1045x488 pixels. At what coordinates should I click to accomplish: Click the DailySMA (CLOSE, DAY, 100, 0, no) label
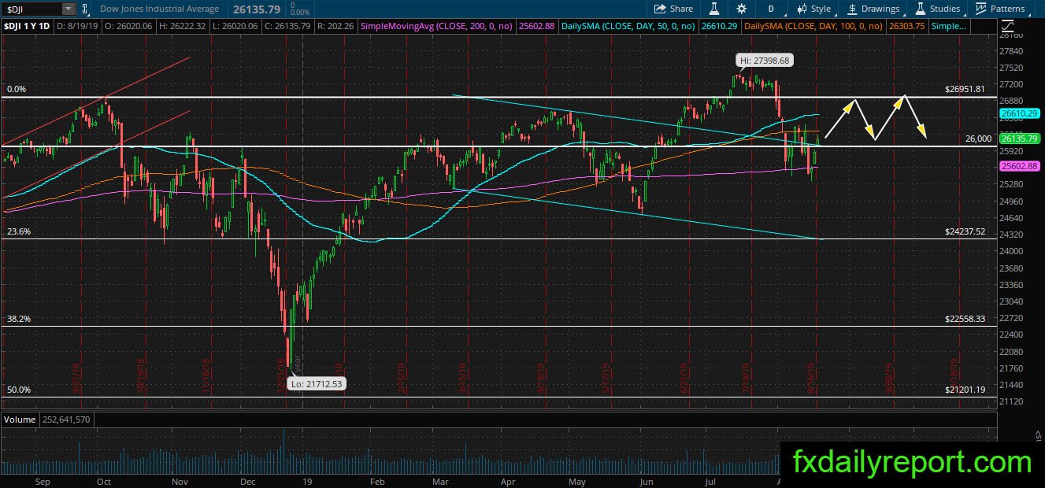click(x=812, y=27)
